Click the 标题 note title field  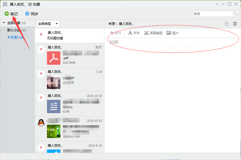[173, 42]
